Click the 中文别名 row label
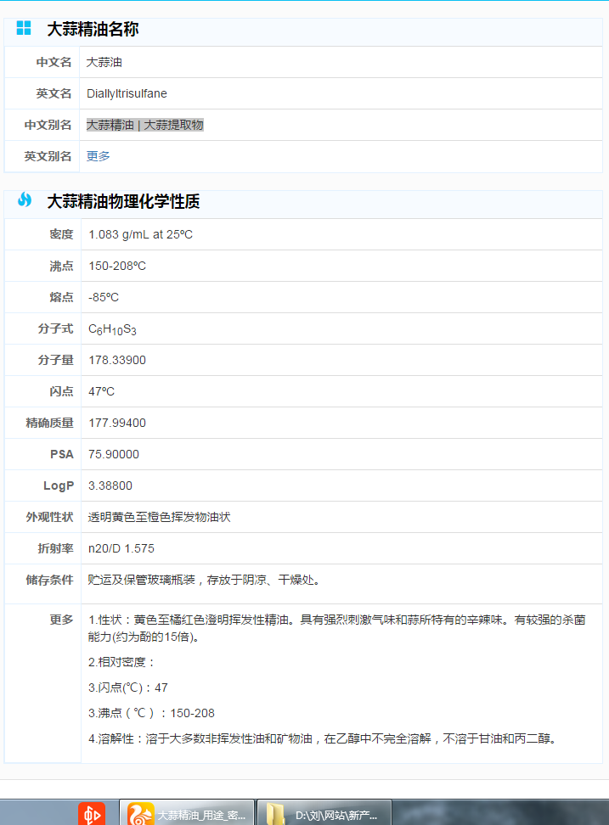This screenshot has height=825, width=609. [x=48, y=125]
